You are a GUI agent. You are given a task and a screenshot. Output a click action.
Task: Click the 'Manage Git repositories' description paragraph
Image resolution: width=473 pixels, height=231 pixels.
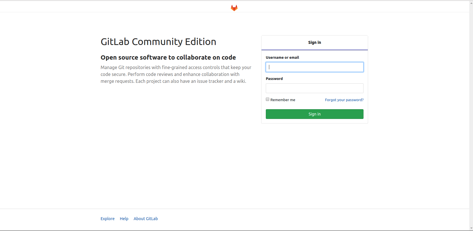[x=176, y=74]
